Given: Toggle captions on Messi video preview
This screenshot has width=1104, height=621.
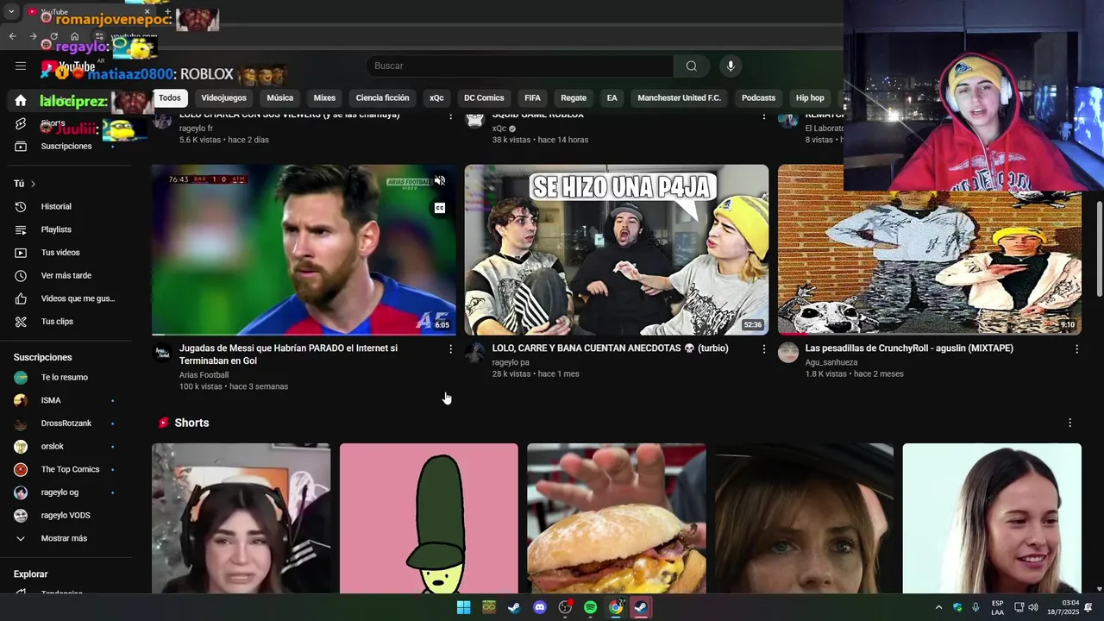Looking at the screenshot, I should (440, 208).
